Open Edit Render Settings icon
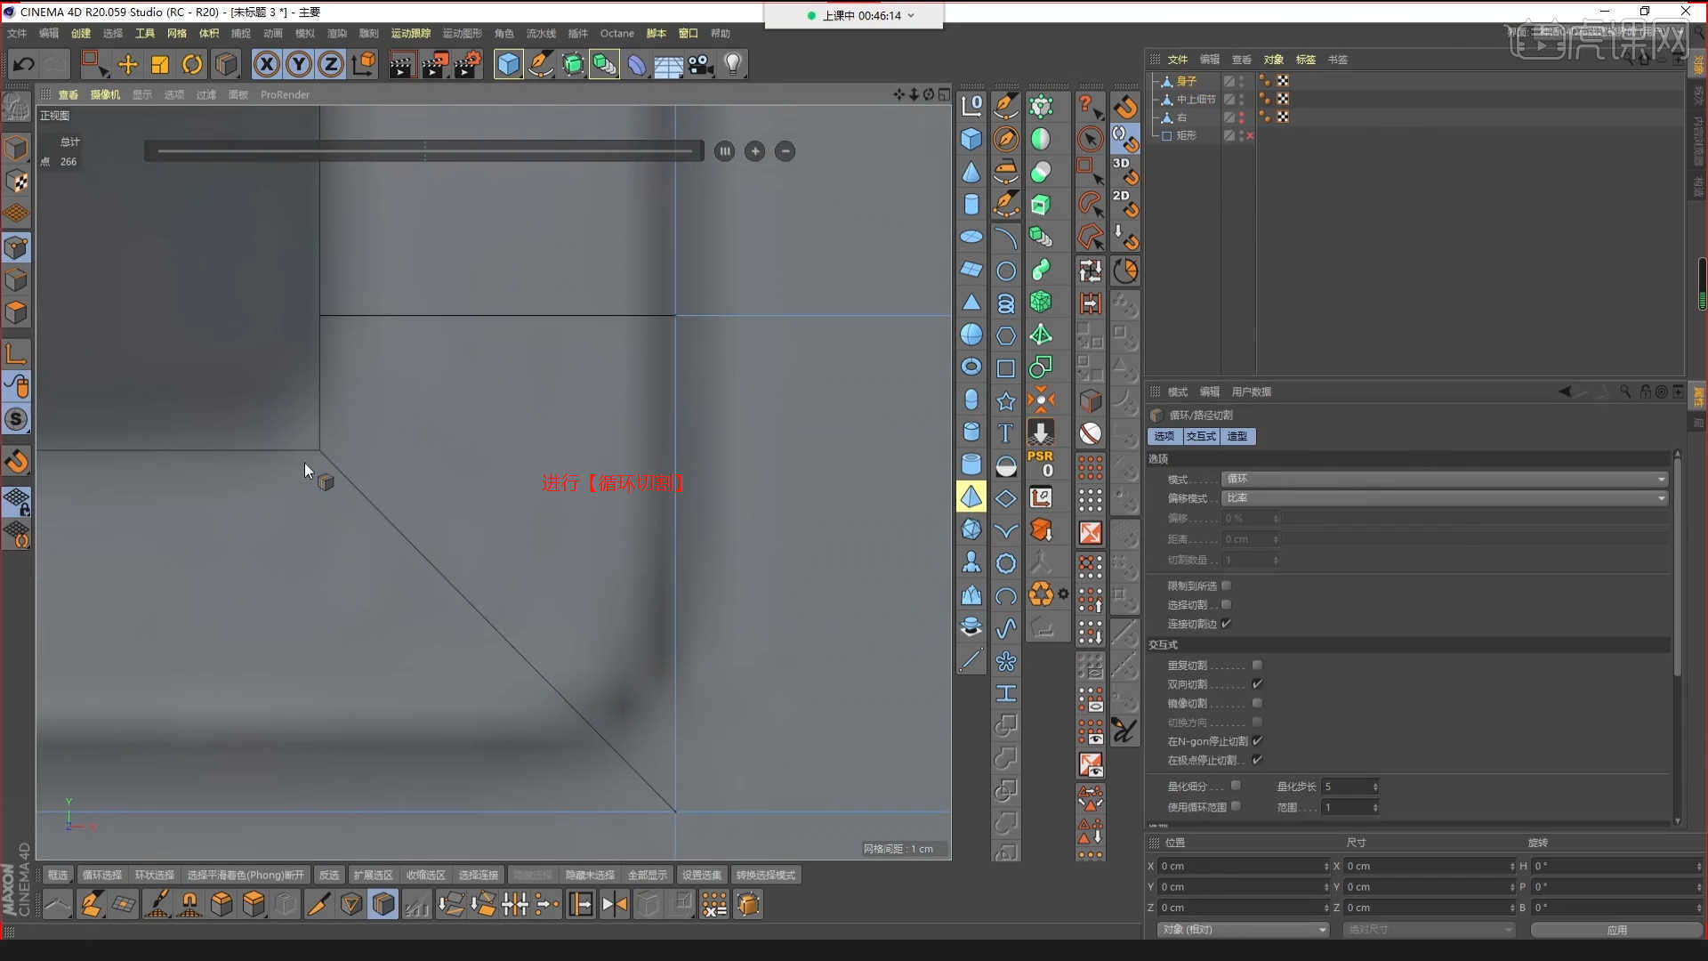This screenshot has height=961, width=1708. [x=467, y=64]
